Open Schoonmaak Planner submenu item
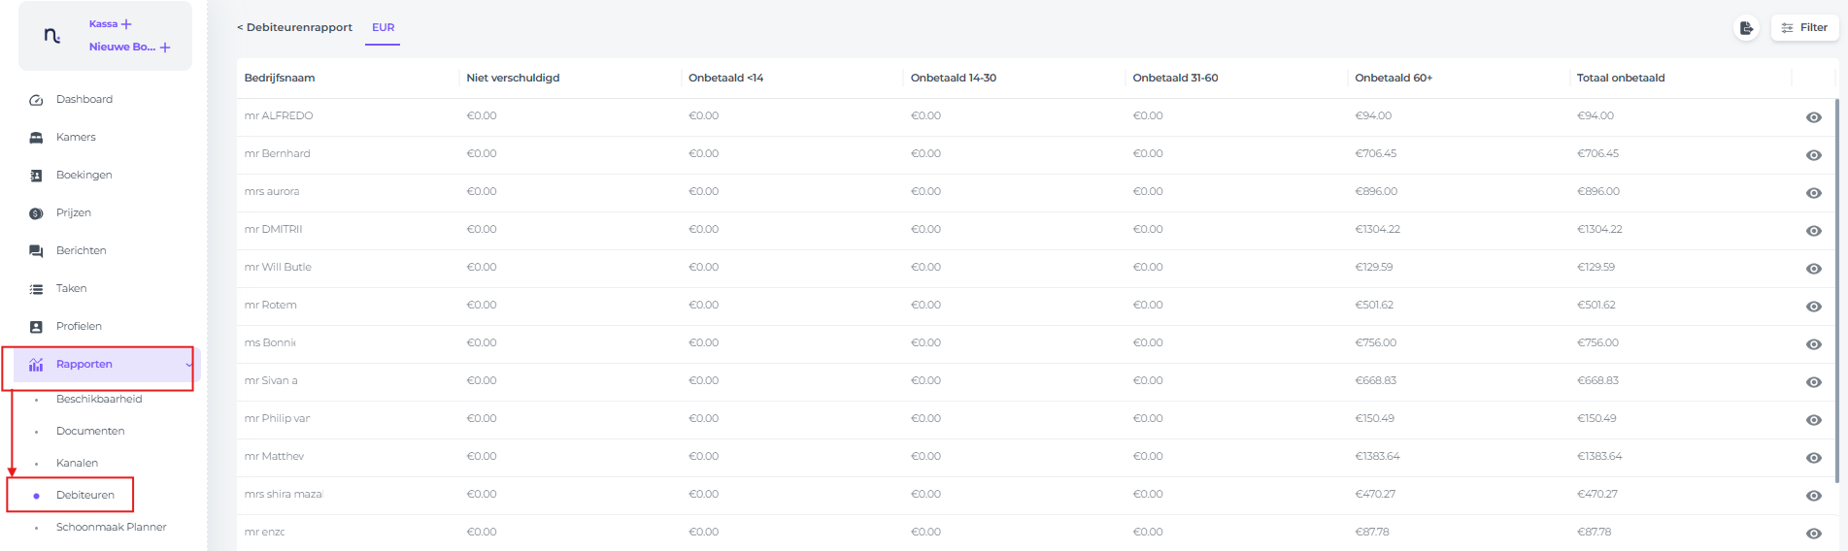 point(111,527)
